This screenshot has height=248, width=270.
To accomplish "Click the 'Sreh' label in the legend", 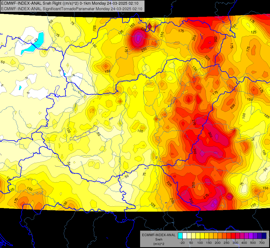I will 159,239.
